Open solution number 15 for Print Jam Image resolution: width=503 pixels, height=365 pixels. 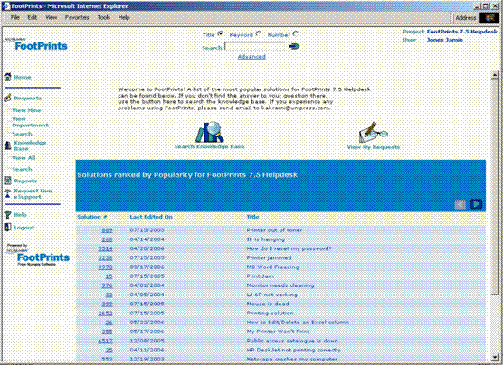109,276
